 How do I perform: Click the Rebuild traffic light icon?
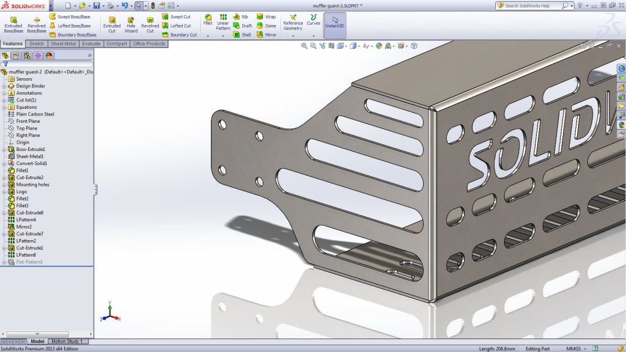tap(152, 5)
